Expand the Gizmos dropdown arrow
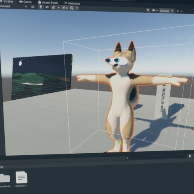Image resolution: width=194 pixels, height=194 pixels. pos(172,11)
